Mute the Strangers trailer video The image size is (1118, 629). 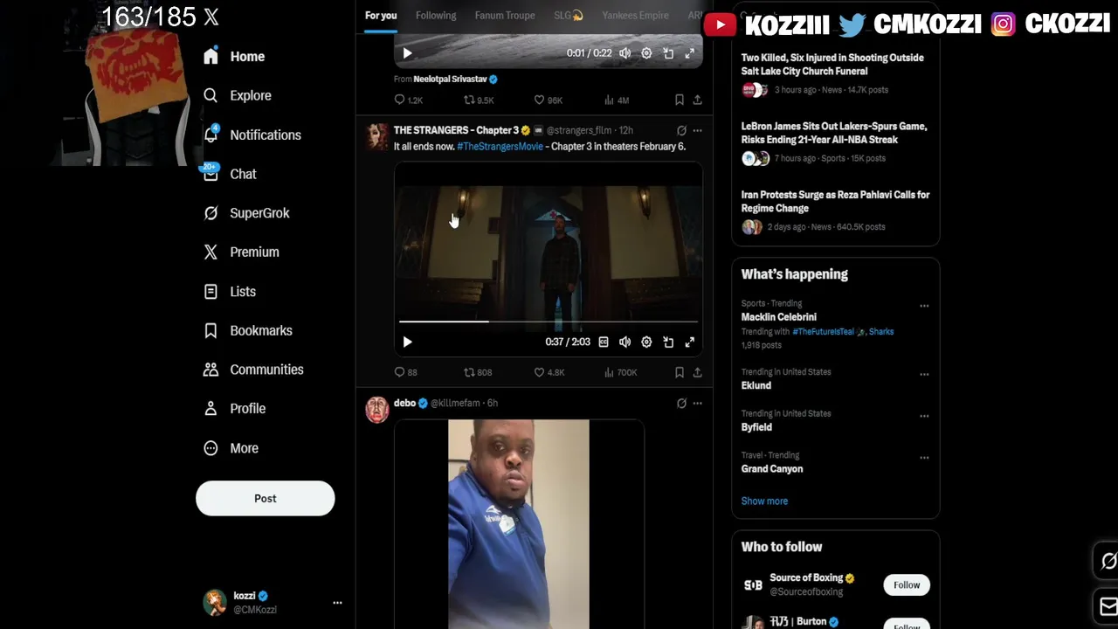[625, 342]
